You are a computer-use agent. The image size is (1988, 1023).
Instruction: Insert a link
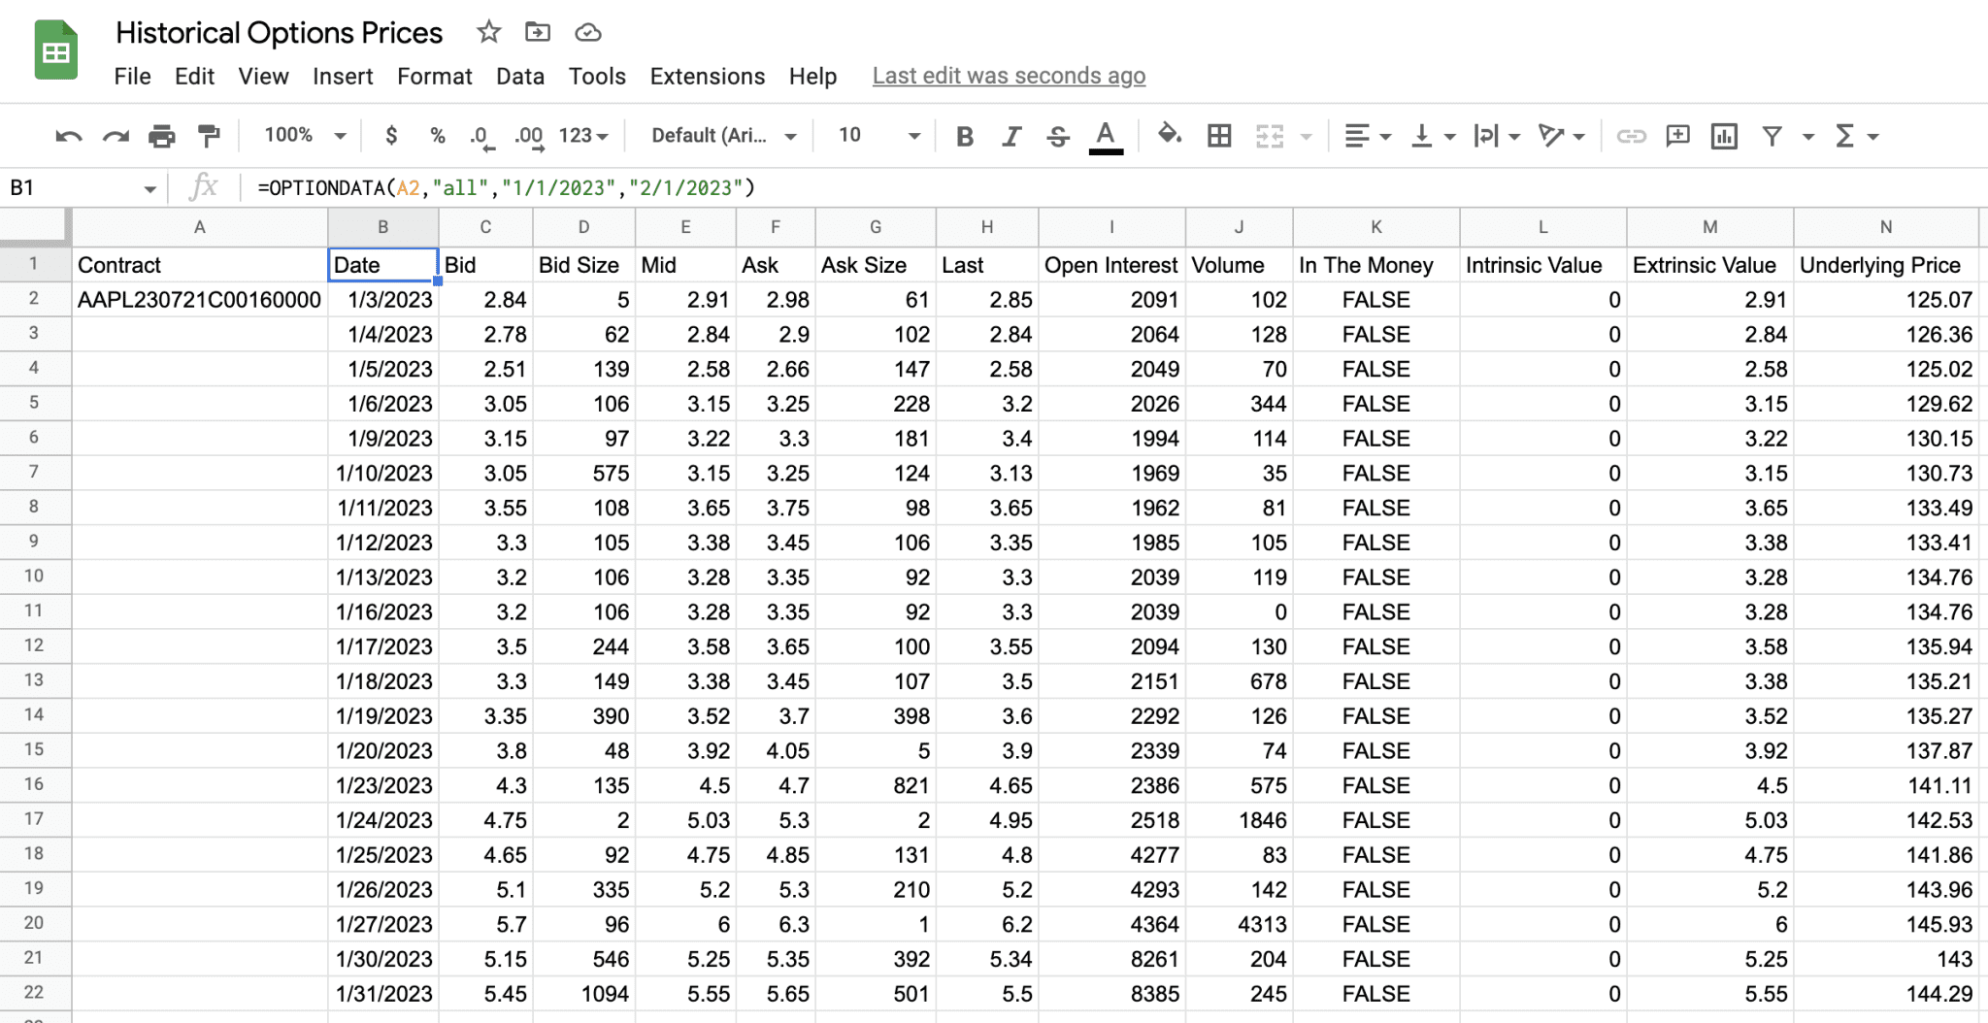click(1632, 136)
